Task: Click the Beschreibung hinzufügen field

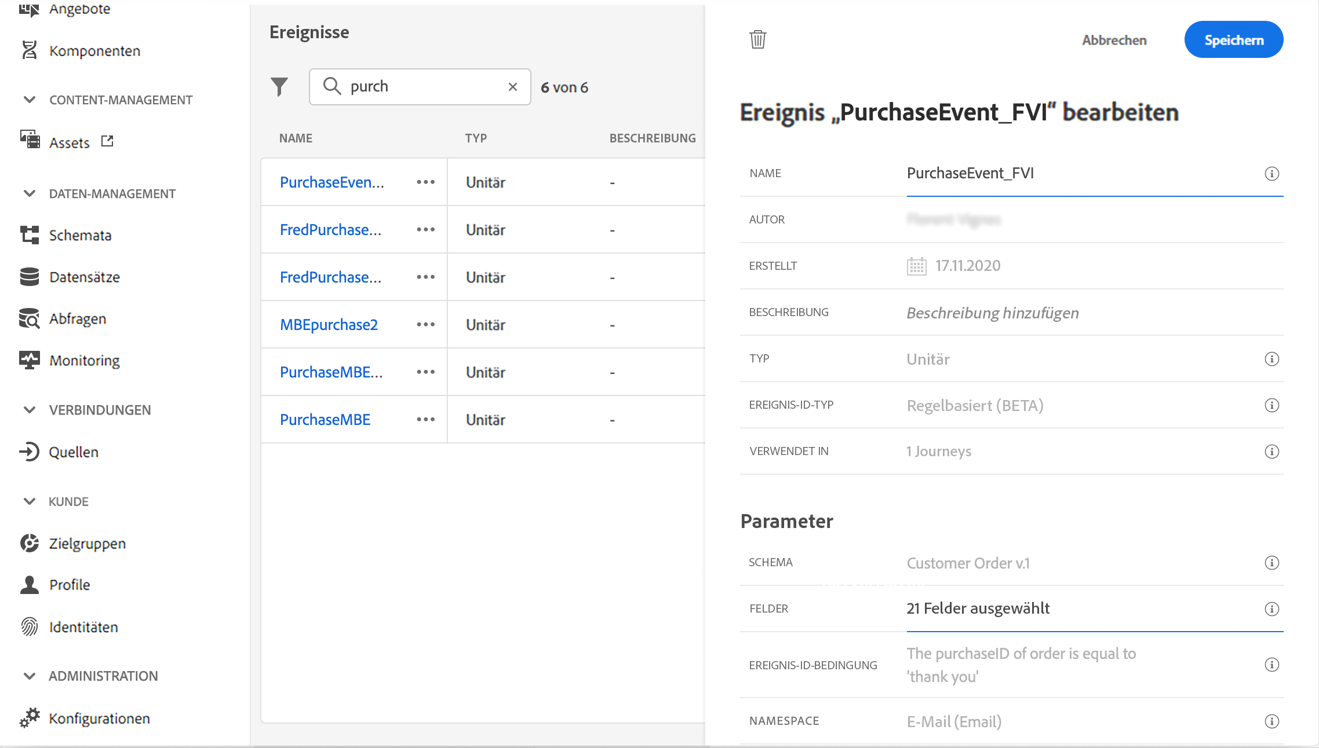Action: tap(992, 313)
